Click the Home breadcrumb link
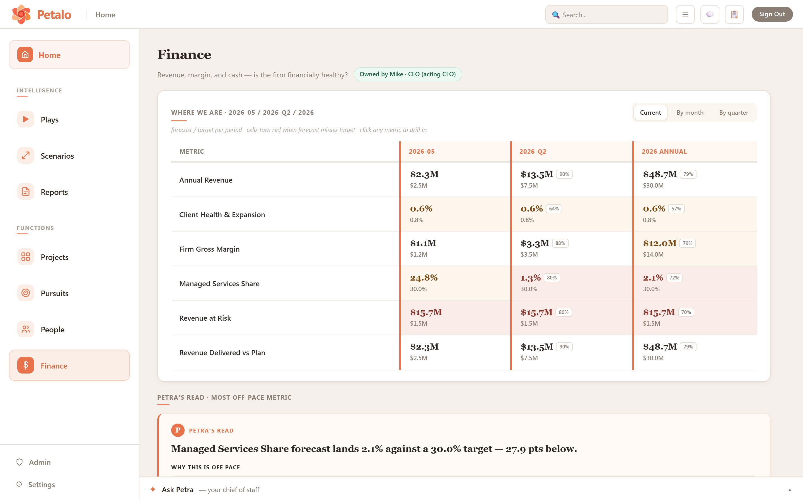Screen dimensions: 803x501 point(105,15)
